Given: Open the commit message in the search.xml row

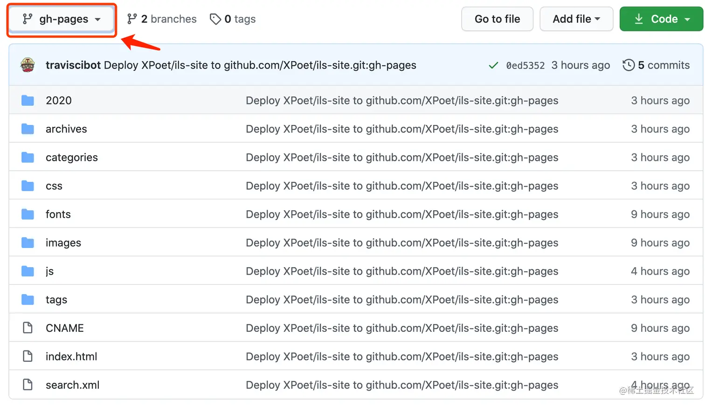Looking at the screenshot, I should click(402, 385).
